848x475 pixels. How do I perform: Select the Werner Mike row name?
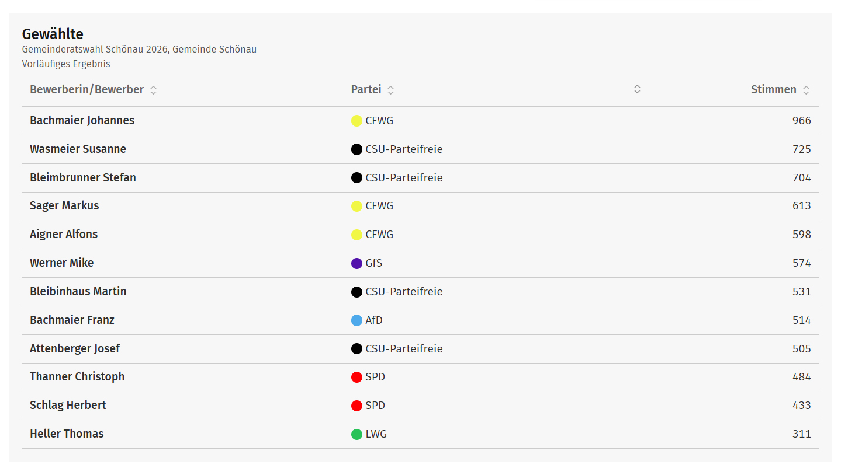coord(61,263)
